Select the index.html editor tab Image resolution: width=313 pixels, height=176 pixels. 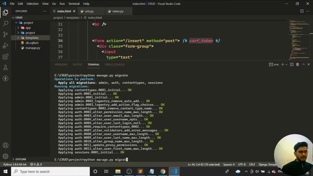(64, 11)
